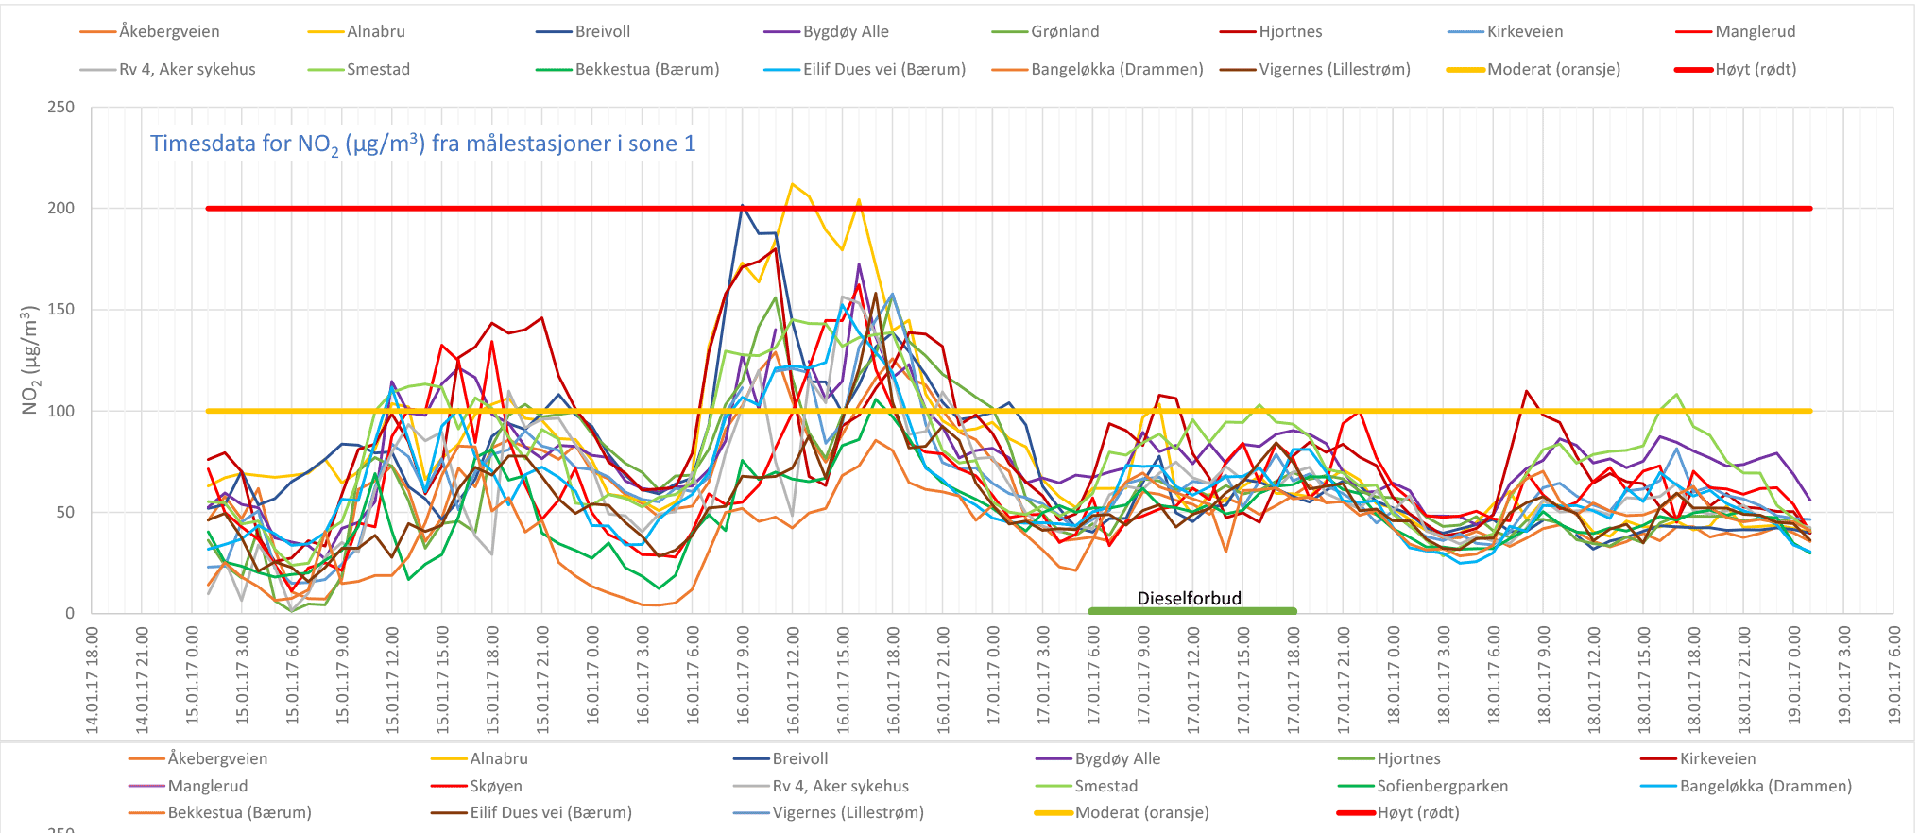Select the y-axis value 150
This screenshot has width=1919, height=833.
tap(61, 310)
